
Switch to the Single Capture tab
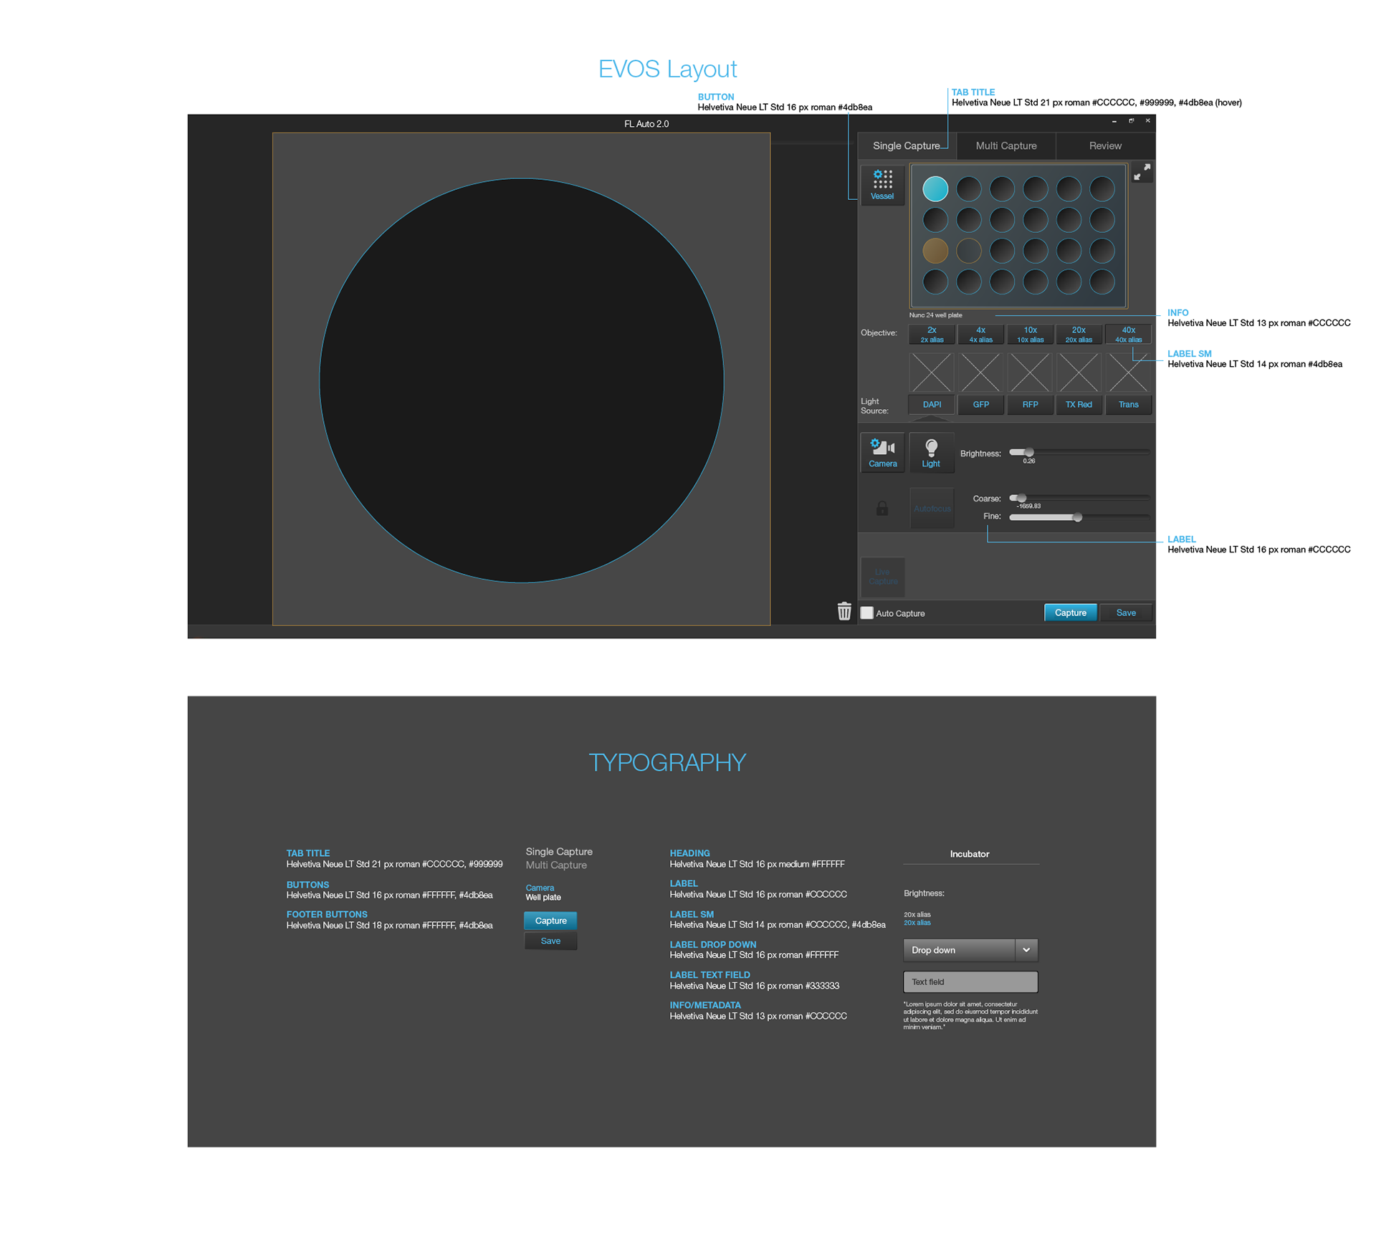(906, 145)
